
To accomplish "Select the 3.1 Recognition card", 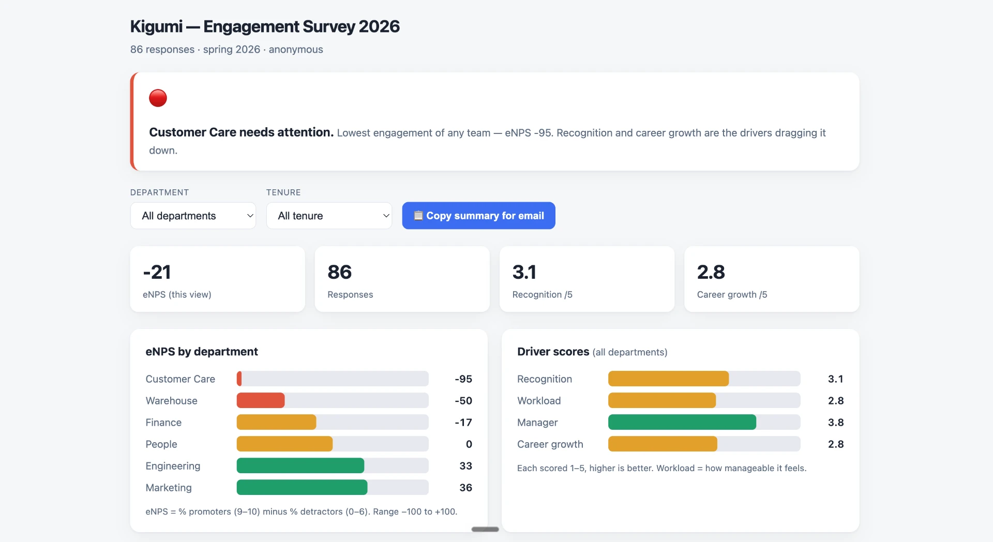I will click(586, 279).
